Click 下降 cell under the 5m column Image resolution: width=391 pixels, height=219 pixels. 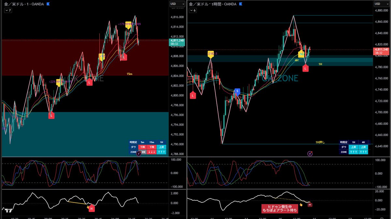142,147
